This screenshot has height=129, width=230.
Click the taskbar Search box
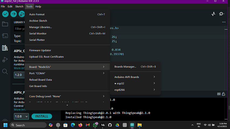pyautogui.click(x=28, y=125)
